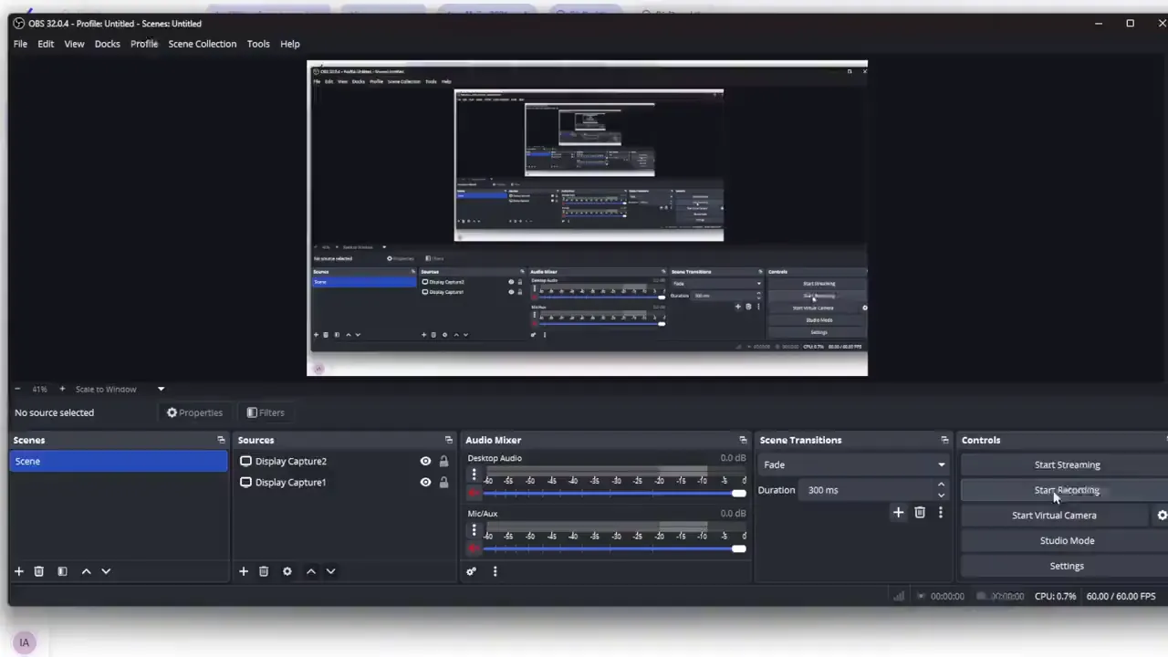Float the Scene Transitions dock
1168x657 pixels.
(944, 440)
